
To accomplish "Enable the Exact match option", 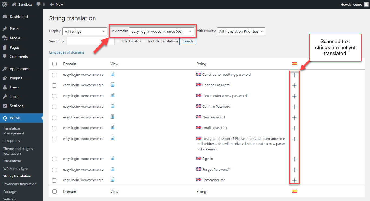I will (118, 41).
